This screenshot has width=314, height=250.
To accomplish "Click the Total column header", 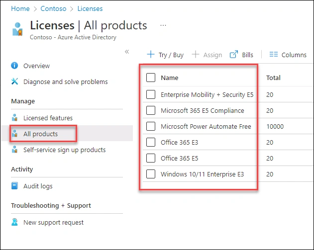I will [x=273, y=78].
